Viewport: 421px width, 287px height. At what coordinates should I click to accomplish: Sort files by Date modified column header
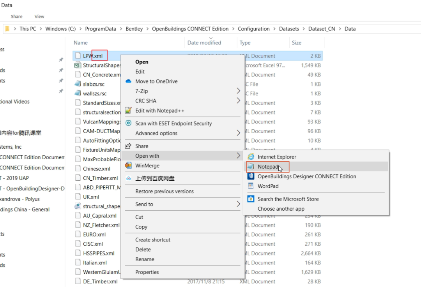click(x=204, y=43)
